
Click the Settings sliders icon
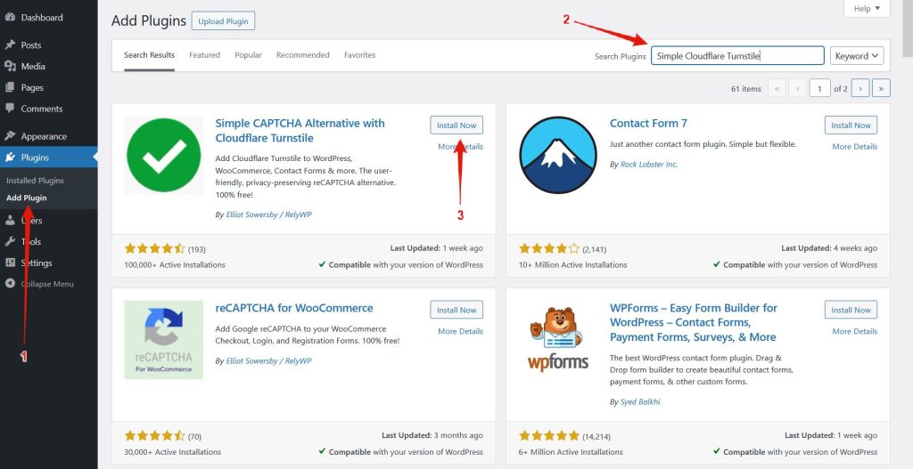(10, 263)
